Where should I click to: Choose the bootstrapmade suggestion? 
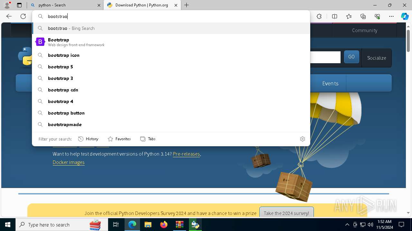[171, 124]
